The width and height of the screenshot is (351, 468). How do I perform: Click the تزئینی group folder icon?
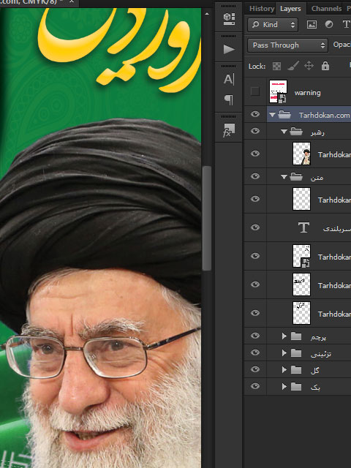pos(295,353)
